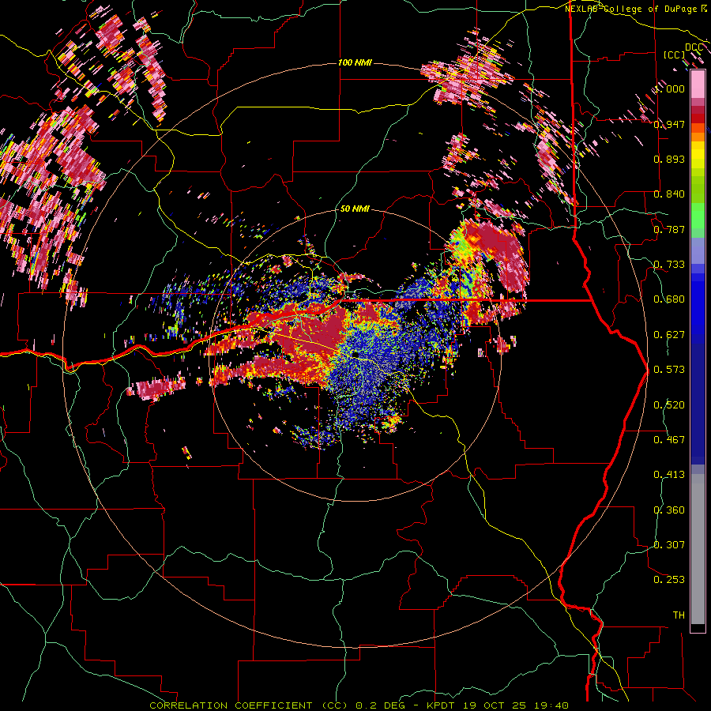The height and width of the screenshot is (711, 711).
Task: Click the 0.573 scale value
Action: click(669, 370)
